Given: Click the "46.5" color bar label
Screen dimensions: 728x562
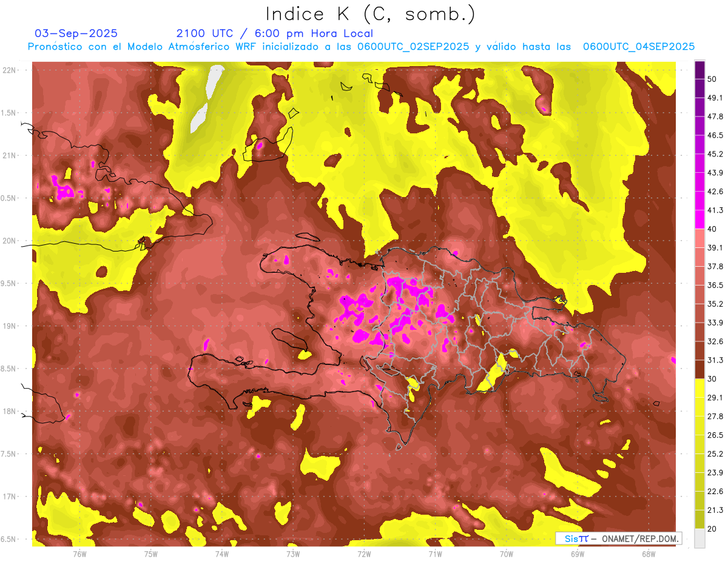Looking at the screenshot, I should pyautogui.click(x=715, y=135).
